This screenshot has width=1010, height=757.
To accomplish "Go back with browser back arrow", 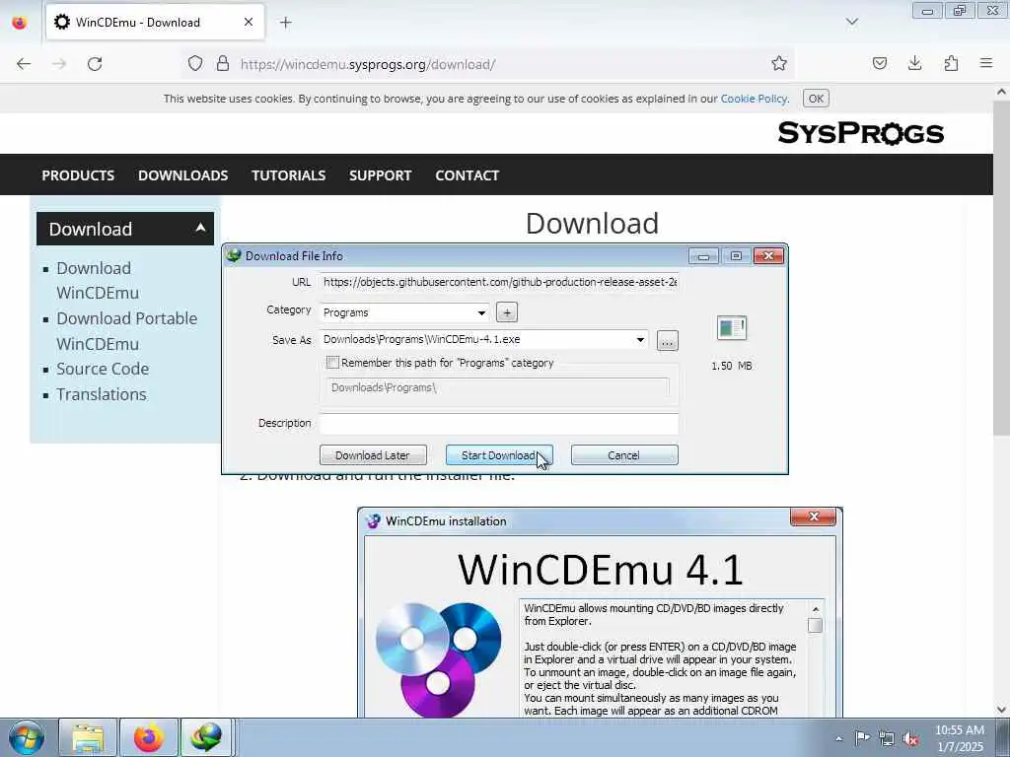I will point(24,64).
